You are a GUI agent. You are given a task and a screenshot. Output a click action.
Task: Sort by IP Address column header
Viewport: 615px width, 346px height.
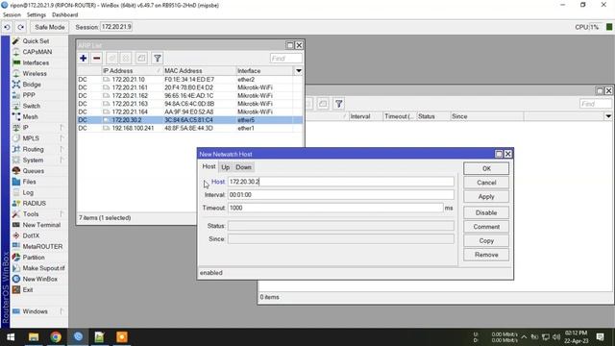(133, 70)
